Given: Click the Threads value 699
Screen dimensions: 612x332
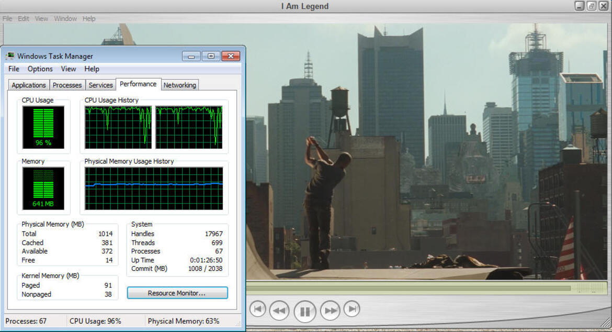Looking at the screenshot, I should pyautogui.click(x=217, y=242).
